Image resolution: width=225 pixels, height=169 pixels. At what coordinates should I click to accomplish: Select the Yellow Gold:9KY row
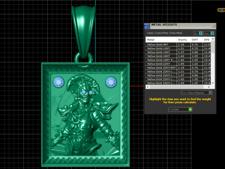tap(178, 45)
